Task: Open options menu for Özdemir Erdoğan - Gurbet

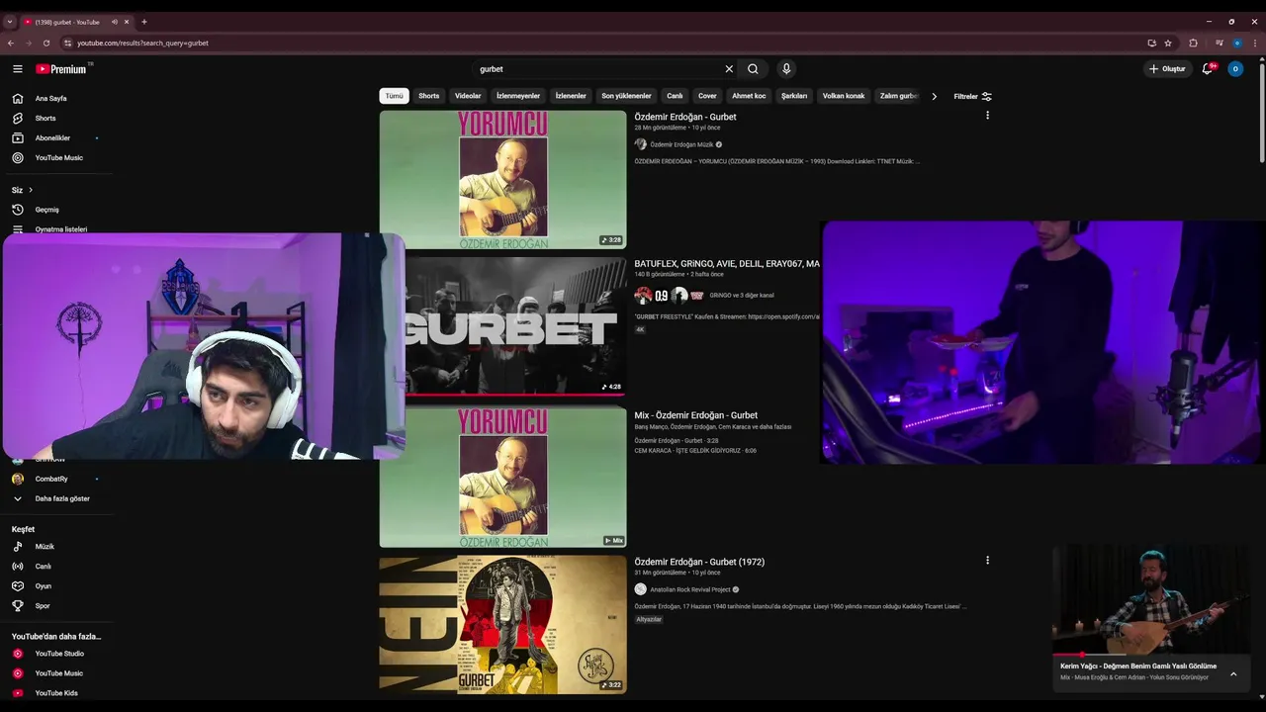Action: [987, 116]
